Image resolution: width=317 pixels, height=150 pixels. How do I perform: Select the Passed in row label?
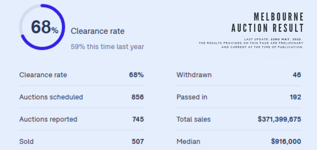192,97
